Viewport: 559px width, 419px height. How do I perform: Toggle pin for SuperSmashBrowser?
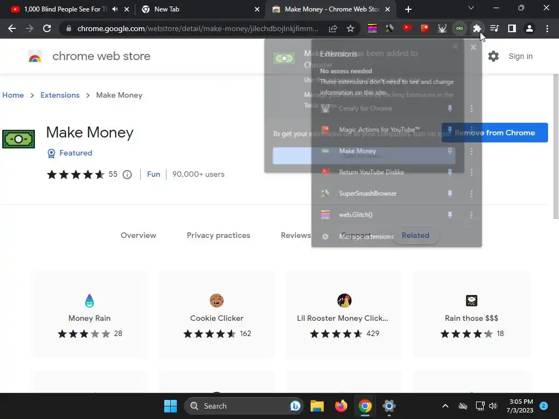click(x=450, y=194)
